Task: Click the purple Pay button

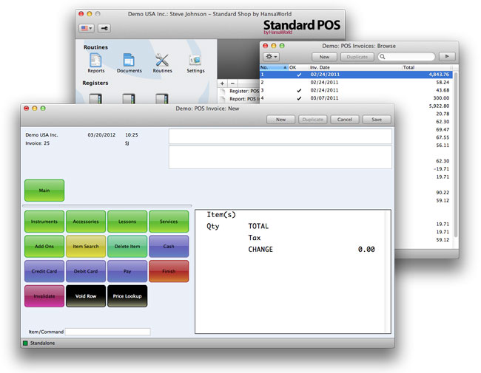Action: click(x=127, y=271)
